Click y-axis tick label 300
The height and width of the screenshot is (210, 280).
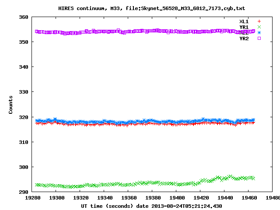point(24,167)
